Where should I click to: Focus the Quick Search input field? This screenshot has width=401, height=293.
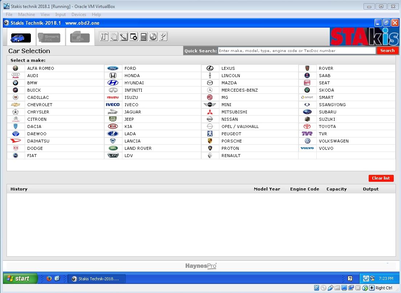tap(297, 51)
